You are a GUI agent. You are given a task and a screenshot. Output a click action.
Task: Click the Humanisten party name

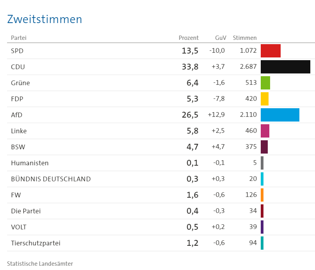click(x=30, y=163)
